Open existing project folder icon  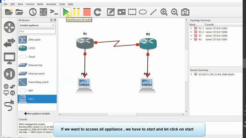20,12
